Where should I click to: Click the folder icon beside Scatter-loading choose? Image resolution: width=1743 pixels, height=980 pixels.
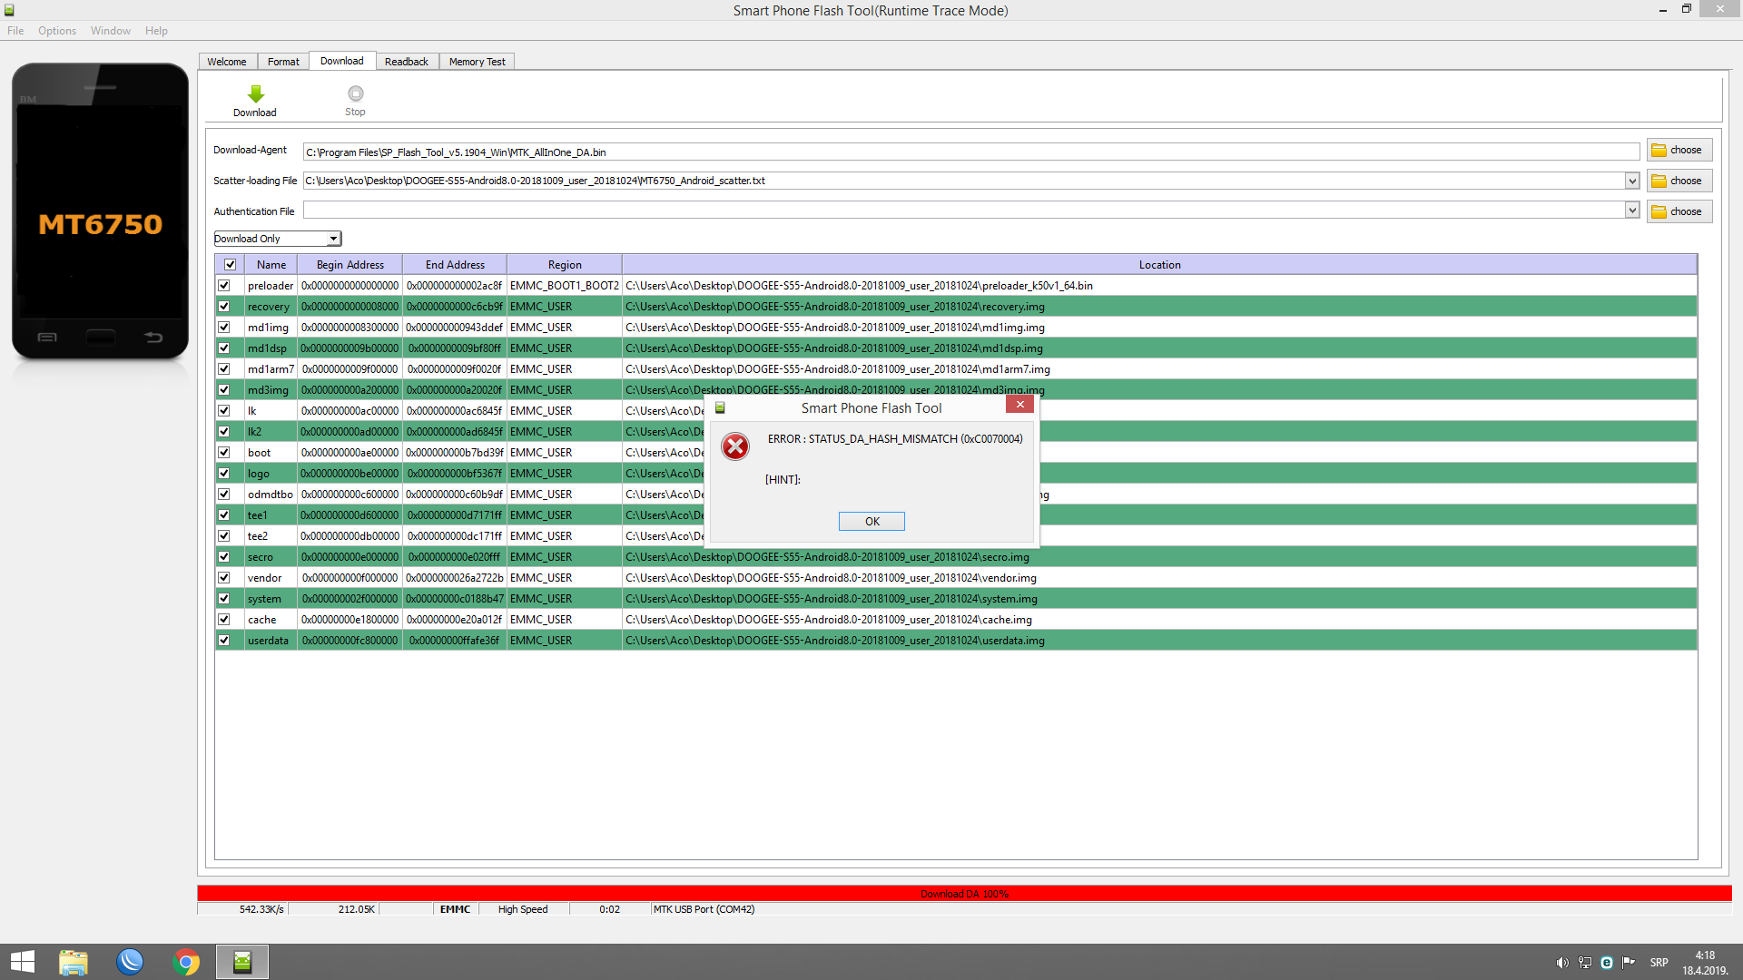coord(1659,181)
